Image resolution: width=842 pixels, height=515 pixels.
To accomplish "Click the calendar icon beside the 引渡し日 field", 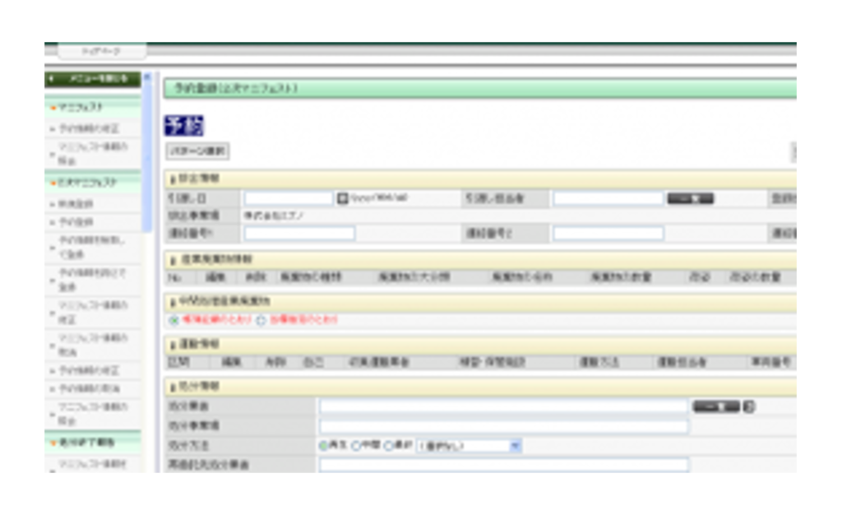I will click(x=343, y=198).
